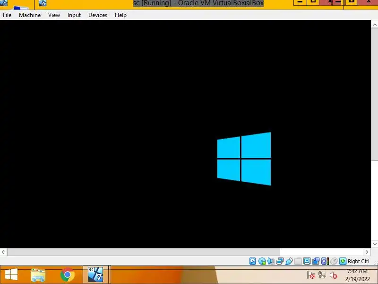
Task: Click the network adapters status icon
Action: [280, 261]
